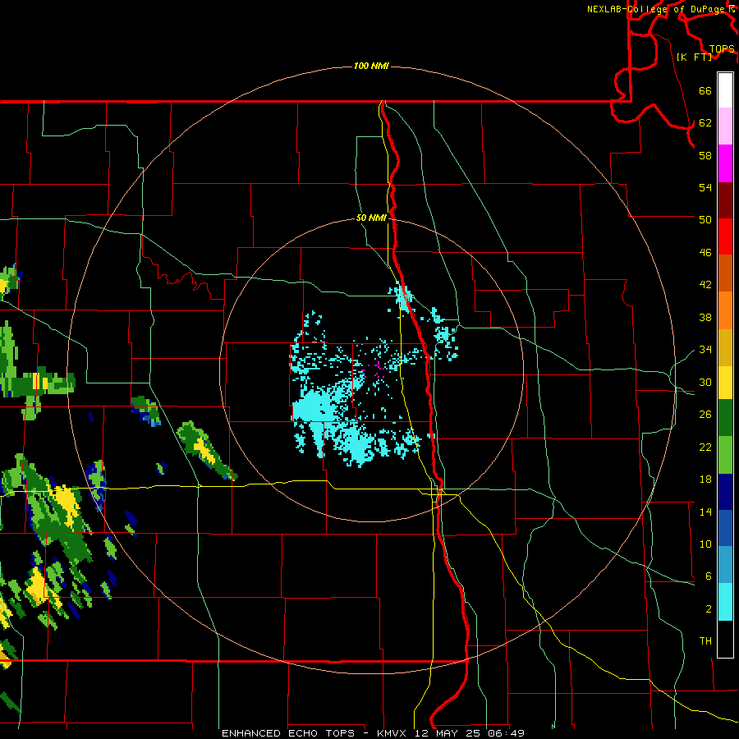Image resolution: width=739 pixels, height=739 pixels.
Task: Select the "10" legend value
Action: pyautogui.click(x=705, y=544)
